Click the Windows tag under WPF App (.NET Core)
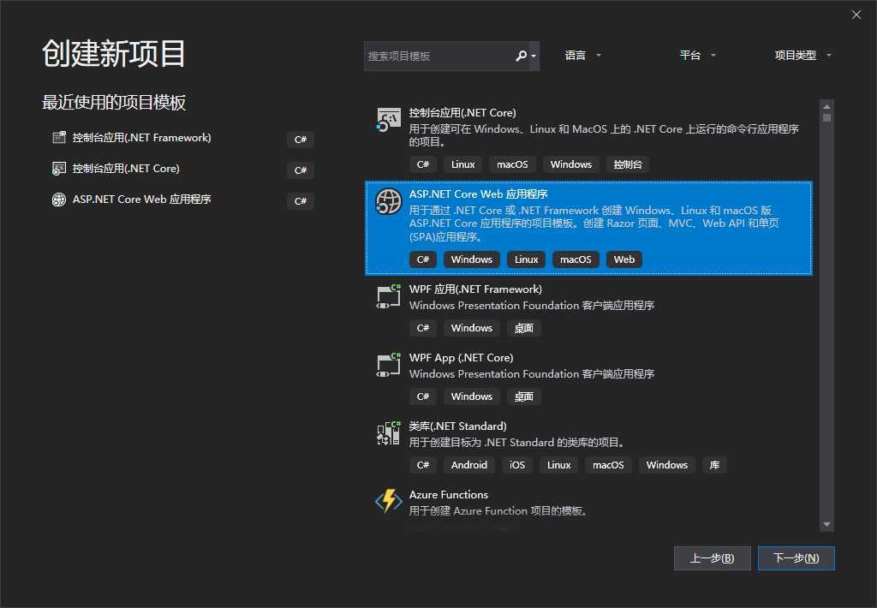The width and height of the screenshot is (877, 608). tap(472, 396)
